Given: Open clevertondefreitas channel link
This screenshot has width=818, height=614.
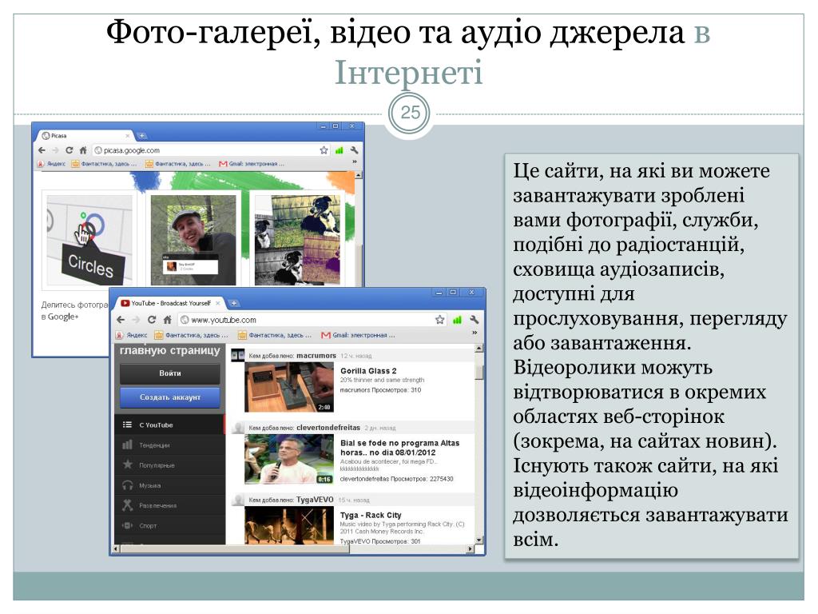Looking at the screenshot, I should point(328,428).
